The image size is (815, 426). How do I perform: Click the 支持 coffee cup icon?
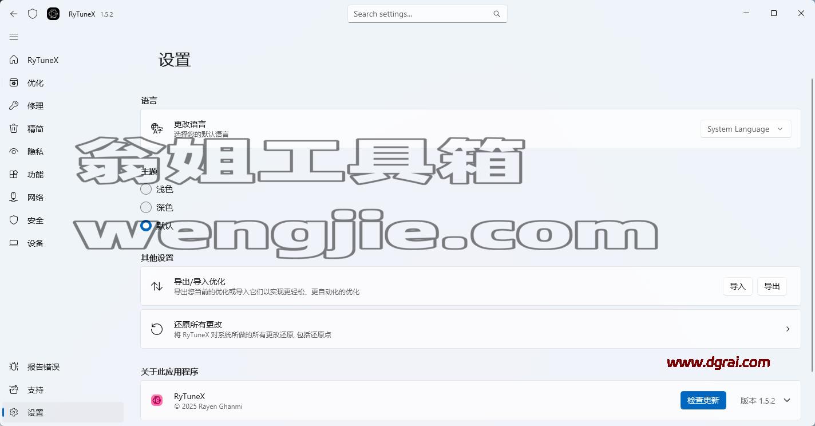tap(14, 389)
